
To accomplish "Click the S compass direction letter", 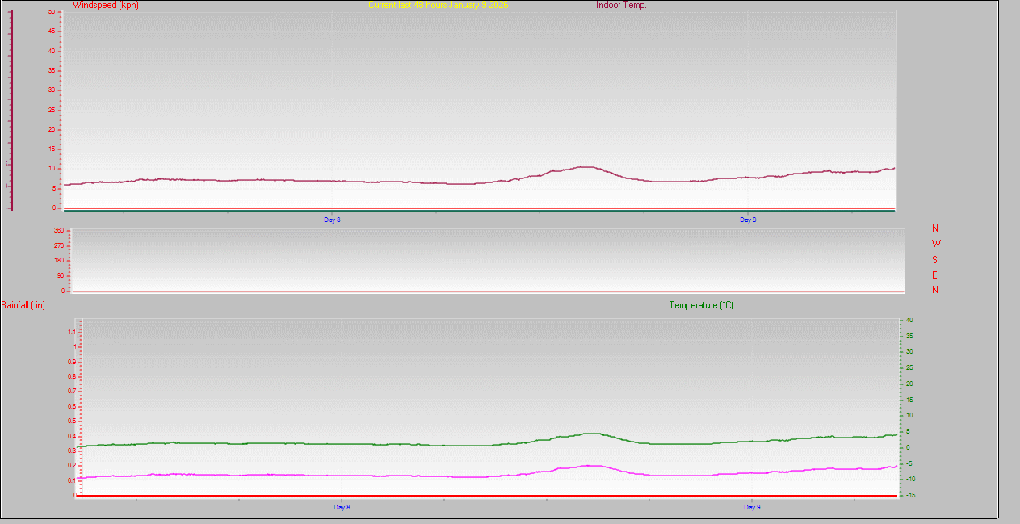I will tap(935, 260).
